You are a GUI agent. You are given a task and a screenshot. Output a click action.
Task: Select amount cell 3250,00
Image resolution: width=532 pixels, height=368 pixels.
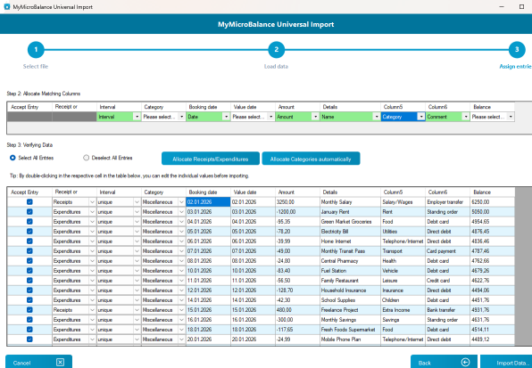coord(297,201)
